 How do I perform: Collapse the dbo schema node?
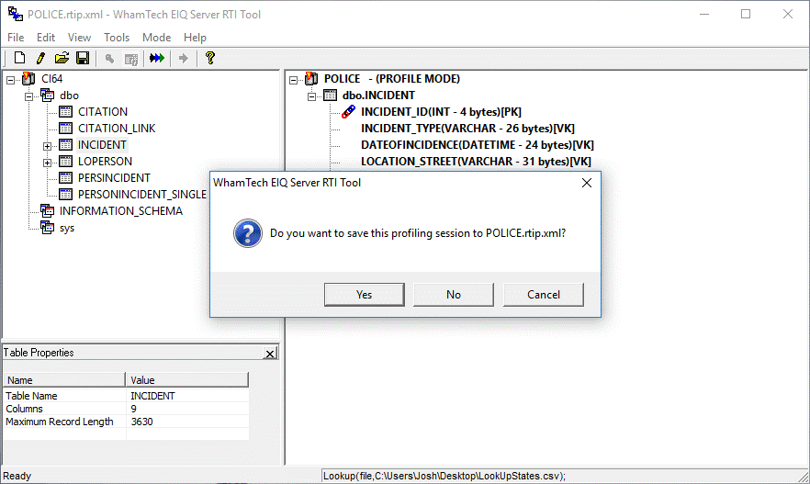29,96
